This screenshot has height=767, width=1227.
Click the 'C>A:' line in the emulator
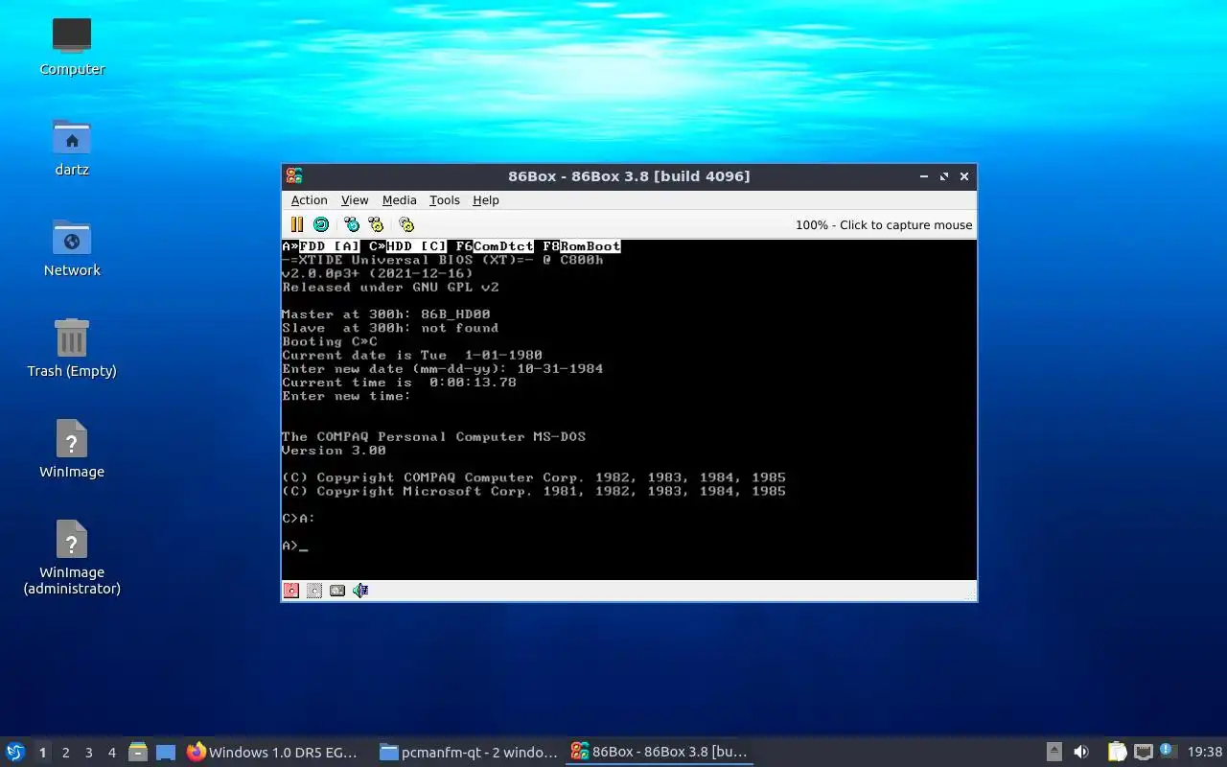[298, 519]
